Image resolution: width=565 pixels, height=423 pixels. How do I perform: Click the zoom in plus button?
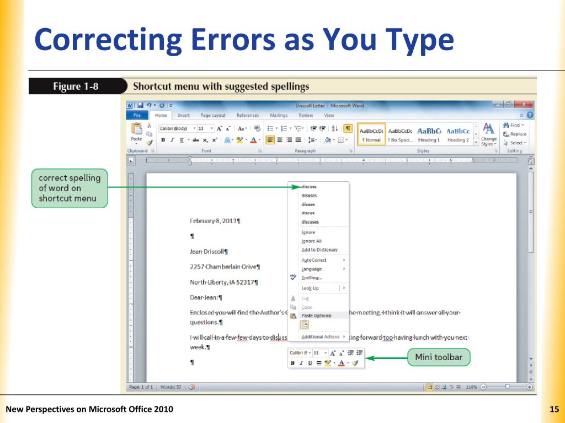pos(530,387)
